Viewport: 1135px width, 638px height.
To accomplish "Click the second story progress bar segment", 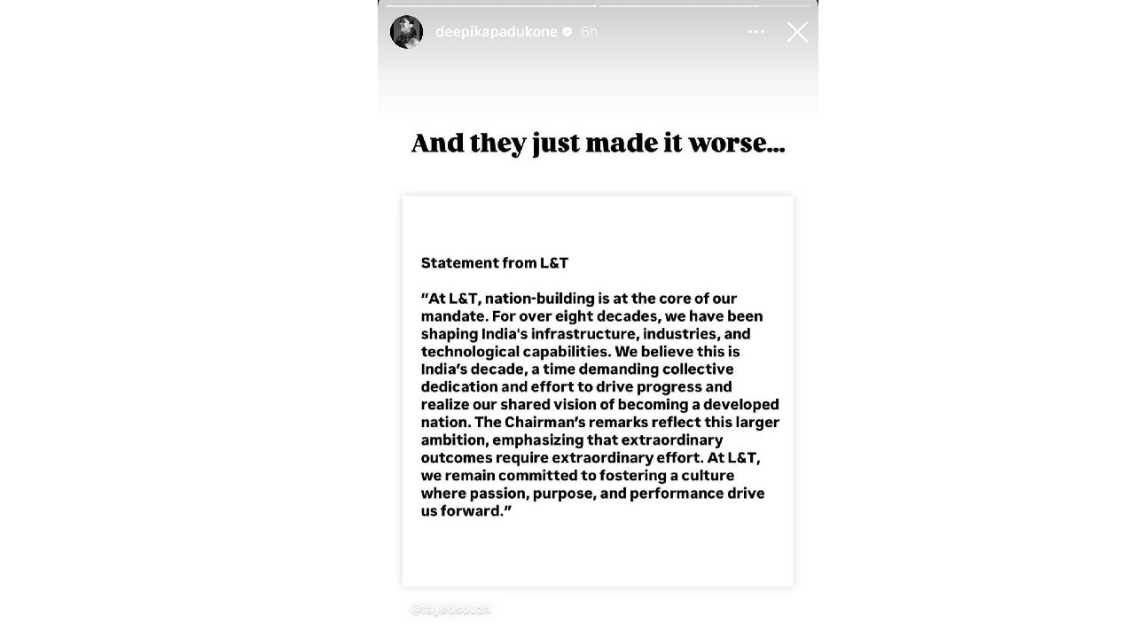I will (x=678, y=5).
